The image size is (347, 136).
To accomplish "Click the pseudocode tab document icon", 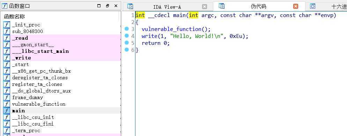I will pos(222,6).
